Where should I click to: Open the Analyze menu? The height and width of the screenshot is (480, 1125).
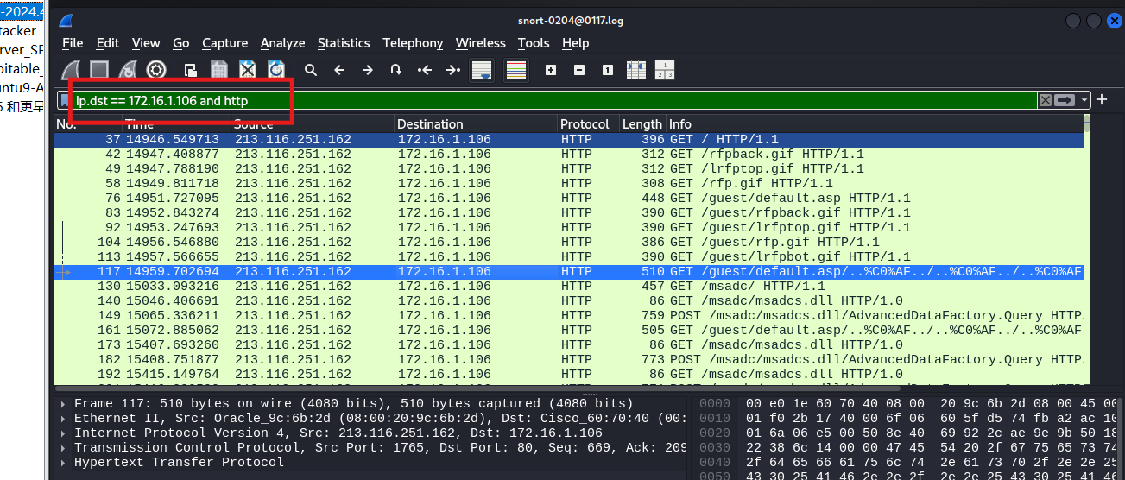[283, 43]
